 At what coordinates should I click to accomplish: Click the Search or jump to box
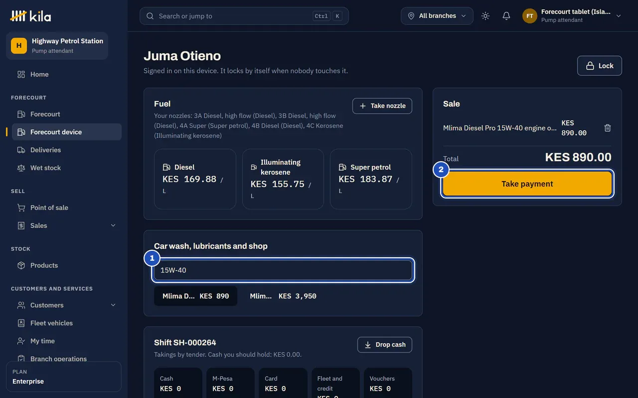coord(244,16)
